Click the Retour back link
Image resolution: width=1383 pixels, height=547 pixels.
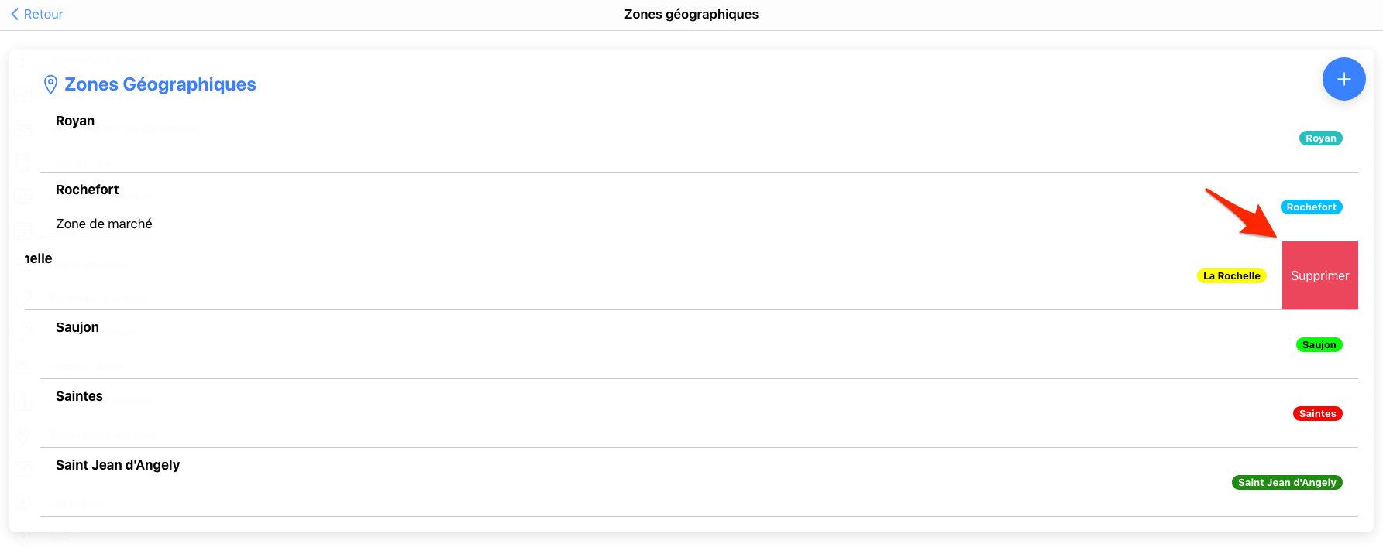click(43, 14)
